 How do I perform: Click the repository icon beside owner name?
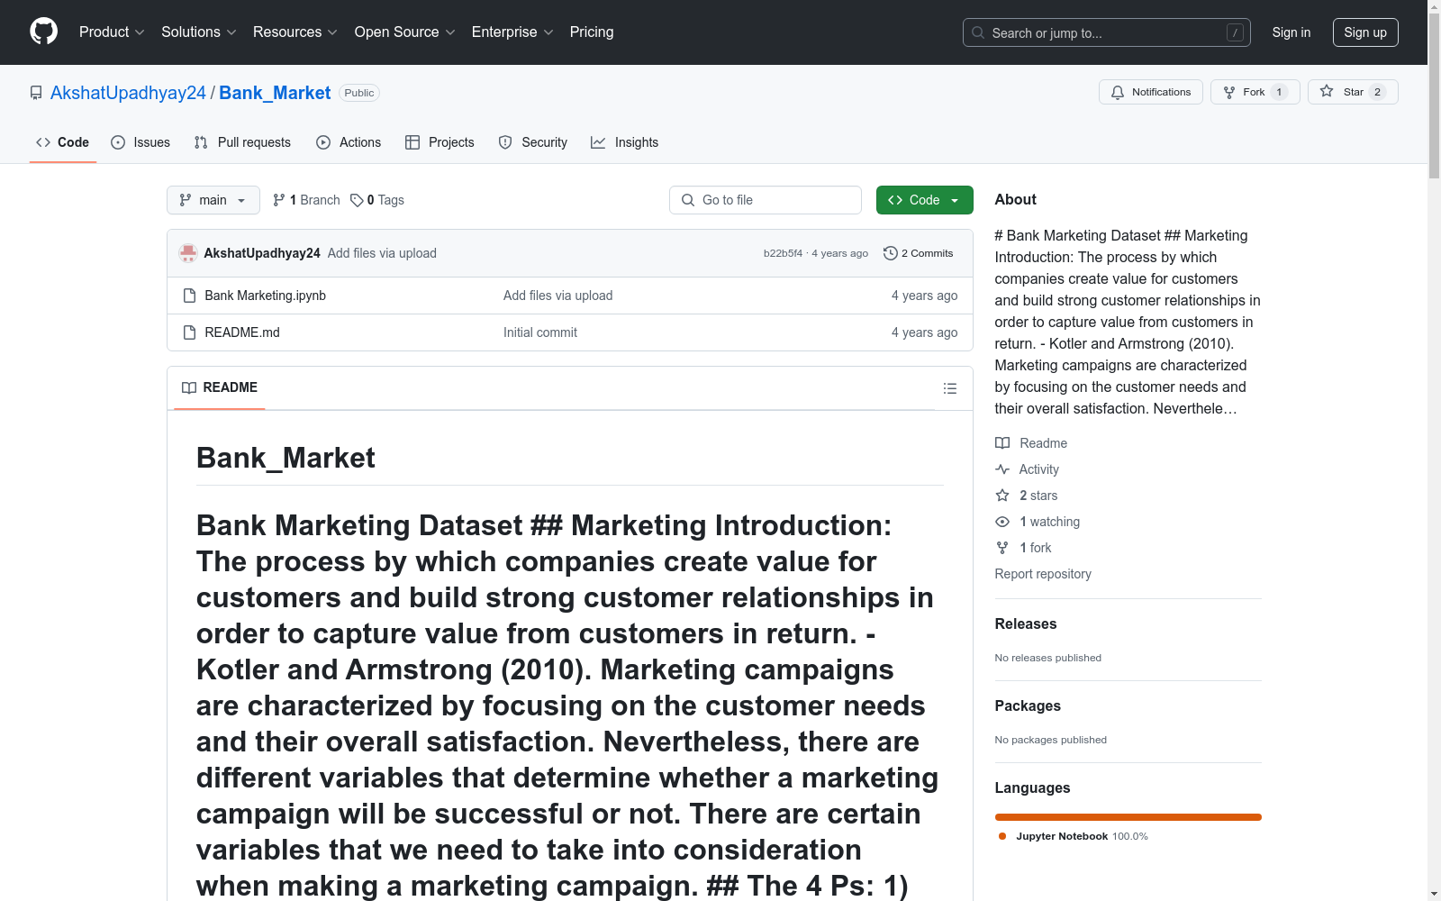tap(36, 93)
